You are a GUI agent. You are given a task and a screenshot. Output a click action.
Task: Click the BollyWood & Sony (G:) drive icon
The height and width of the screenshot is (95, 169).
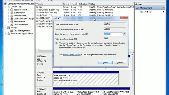point(37,10)
